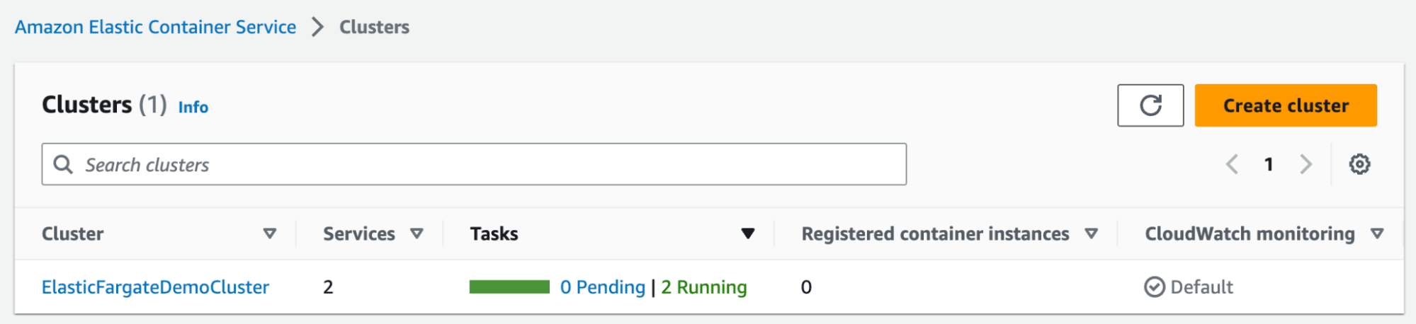
Task: Click the search magnifier icon
Action: coord(63,164)
